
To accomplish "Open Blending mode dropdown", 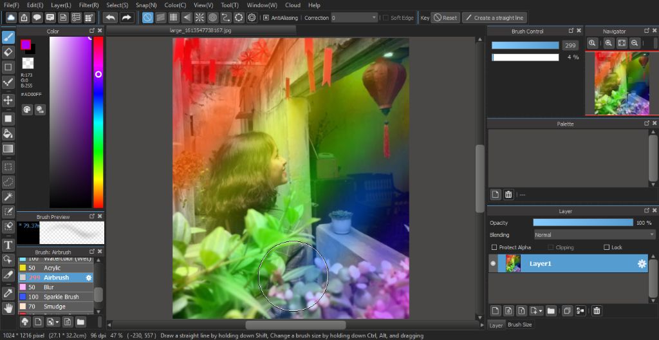I will point(594,235).
